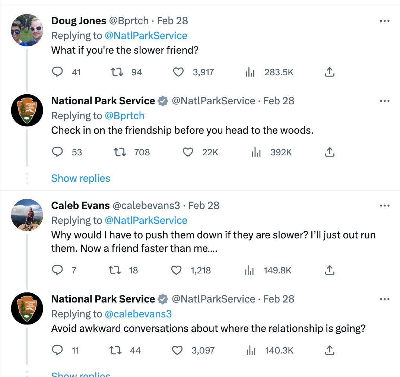This screenshot has width=400, height=377.
Task: Reply to 'Avoid awkward conversations' tweet
Action: coord(57,350)
